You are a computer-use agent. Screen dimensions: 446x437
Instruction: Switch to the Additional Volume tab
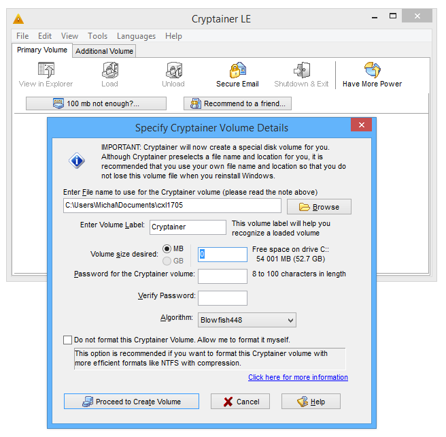click(104, 51)
